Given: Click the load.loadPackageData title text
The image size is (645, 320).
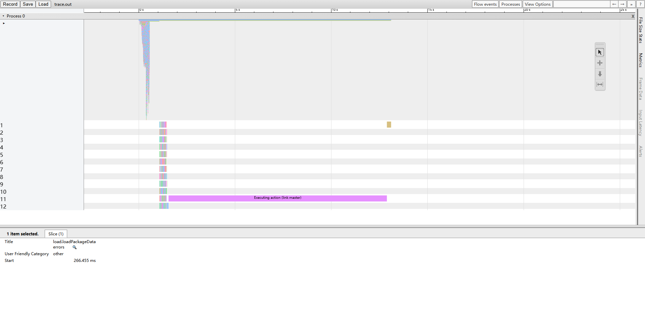Looking at the screenshot, I should pyautogui.click(x=74, y=242).
